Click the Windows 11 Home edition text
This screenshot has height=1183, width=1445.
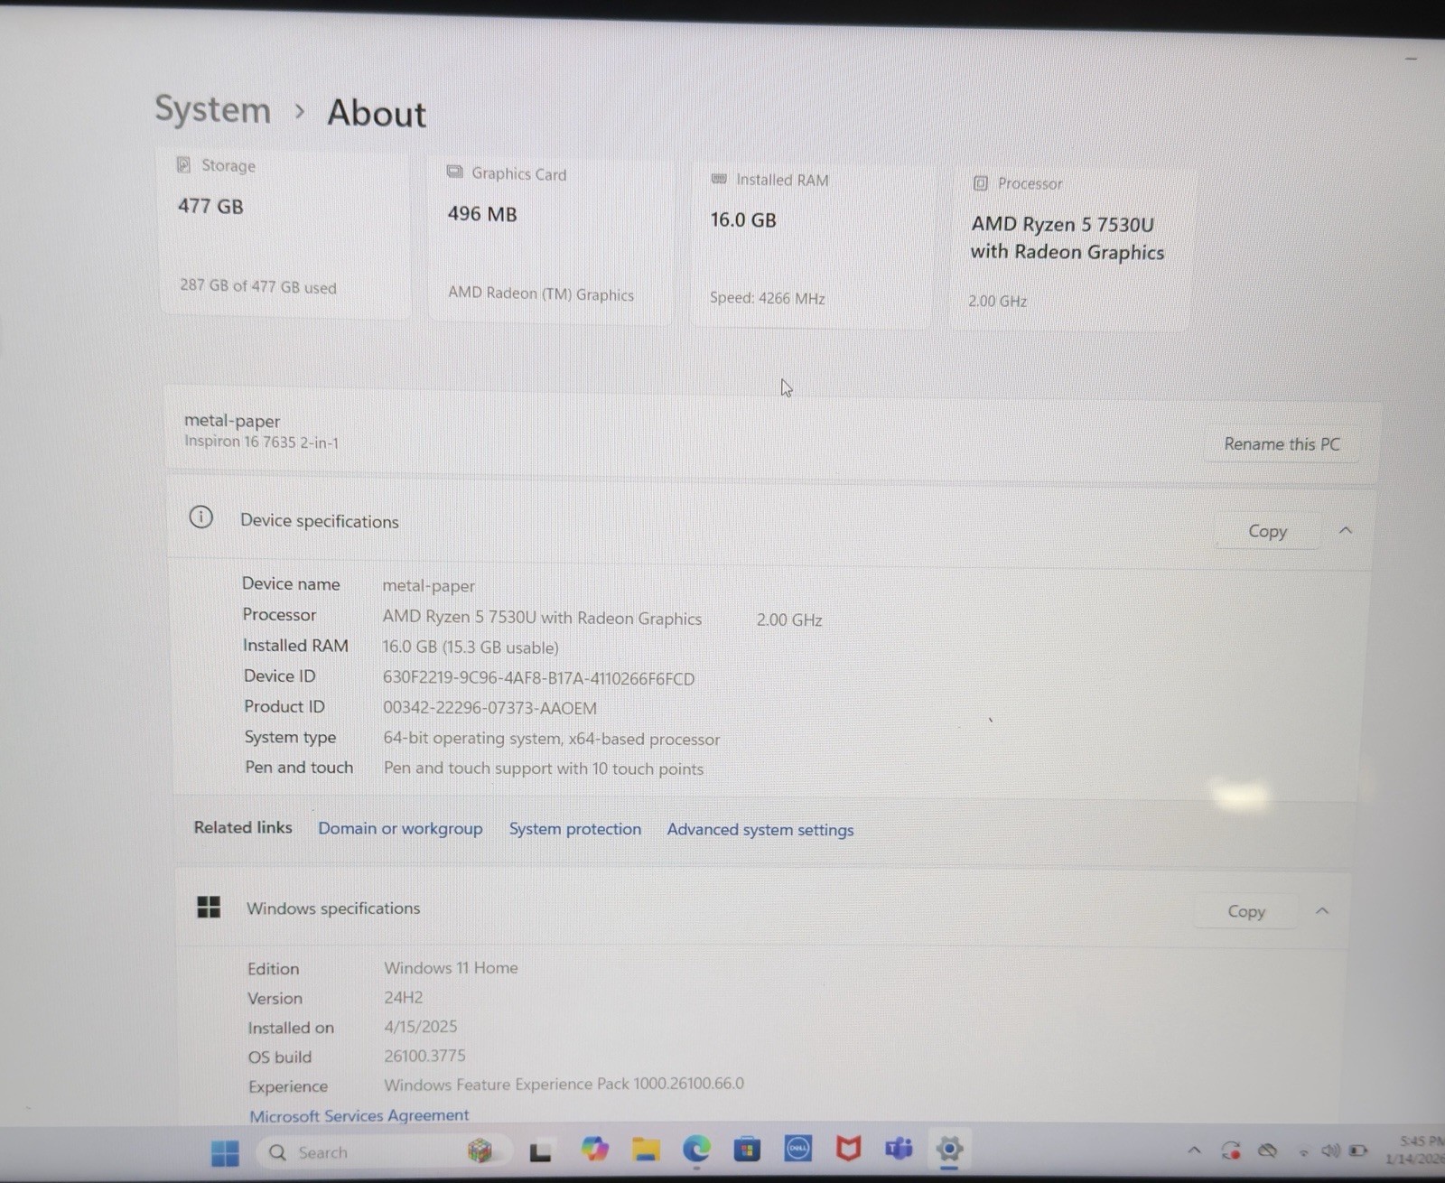point(451,967)
